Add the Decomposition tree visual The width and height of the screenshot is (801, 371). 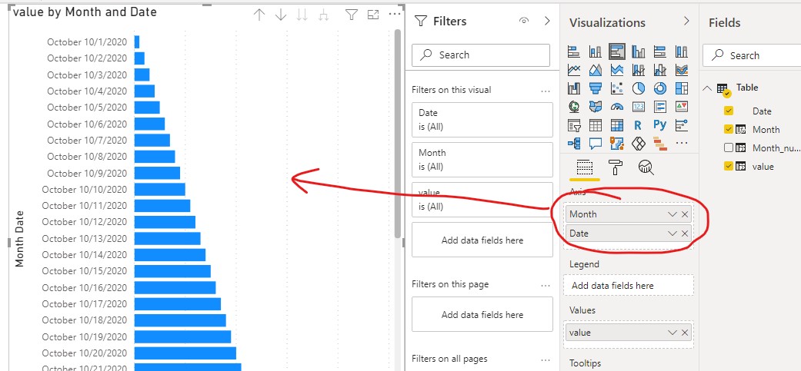(574, 143)
